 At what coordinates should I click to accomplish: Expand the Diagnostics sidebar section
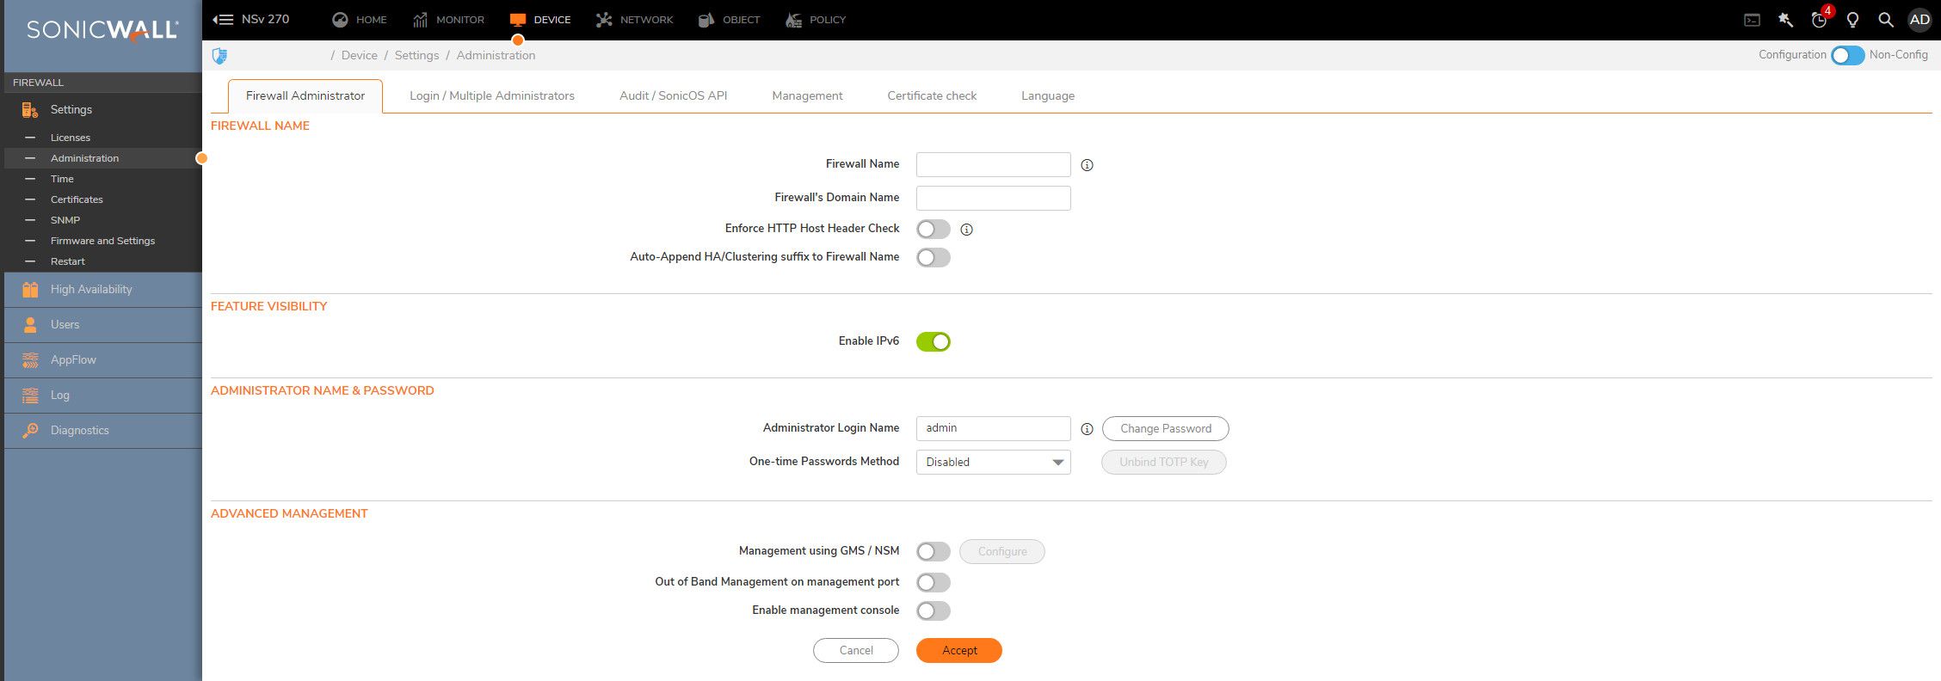79,431
